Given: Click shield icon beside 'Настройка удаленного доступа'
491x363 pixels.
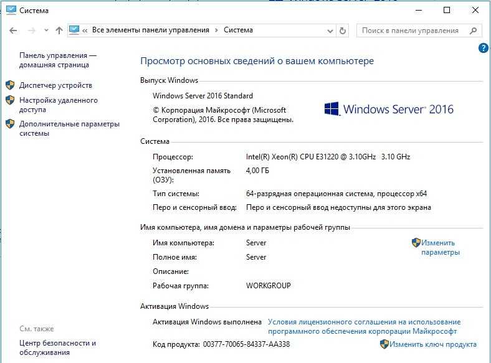Looking at the screenshot, I should tap(10, 100).
